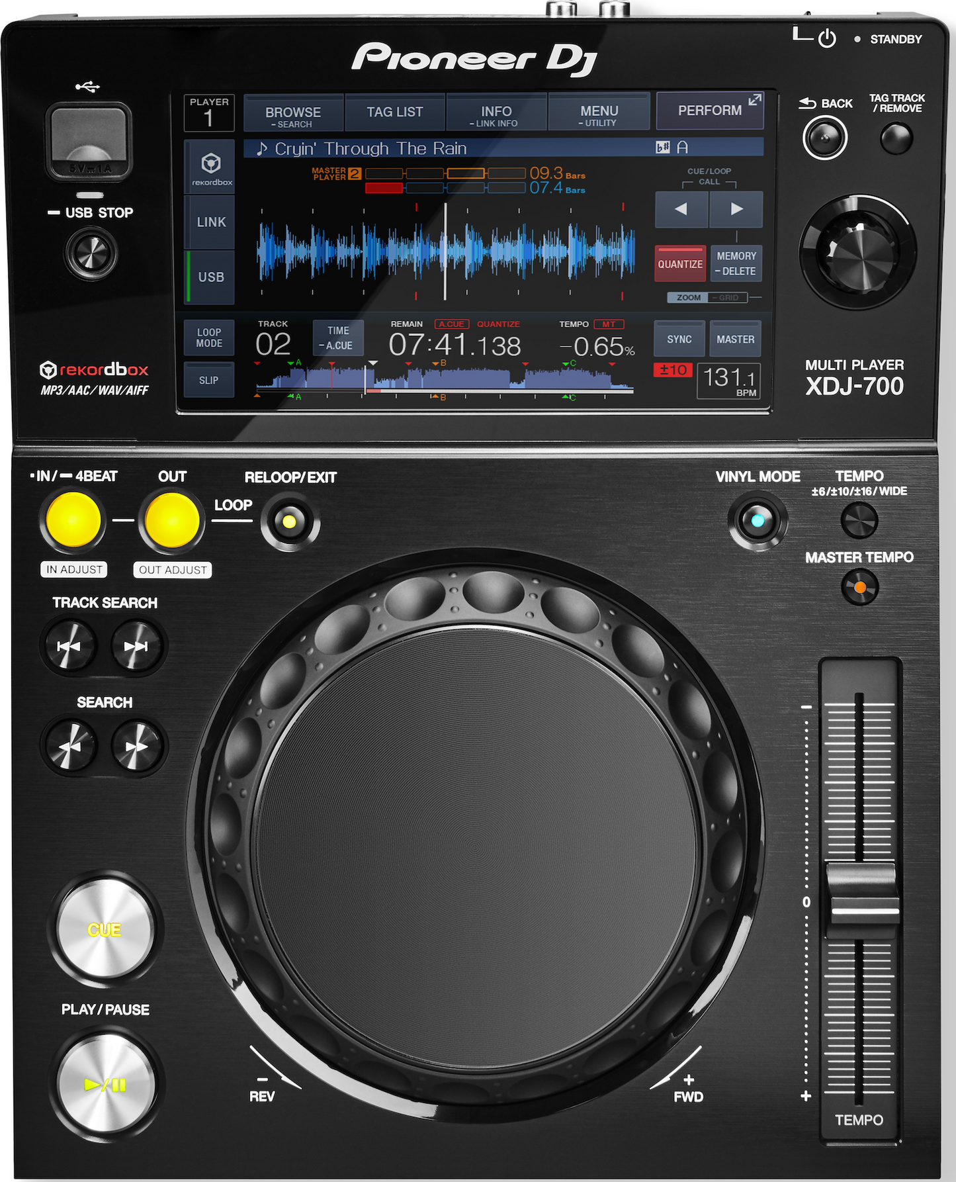The height and width of the screenshot is (1182, 956).
Task: Push the PLAY/PAUSE button
Action: tap(105, 1085)
